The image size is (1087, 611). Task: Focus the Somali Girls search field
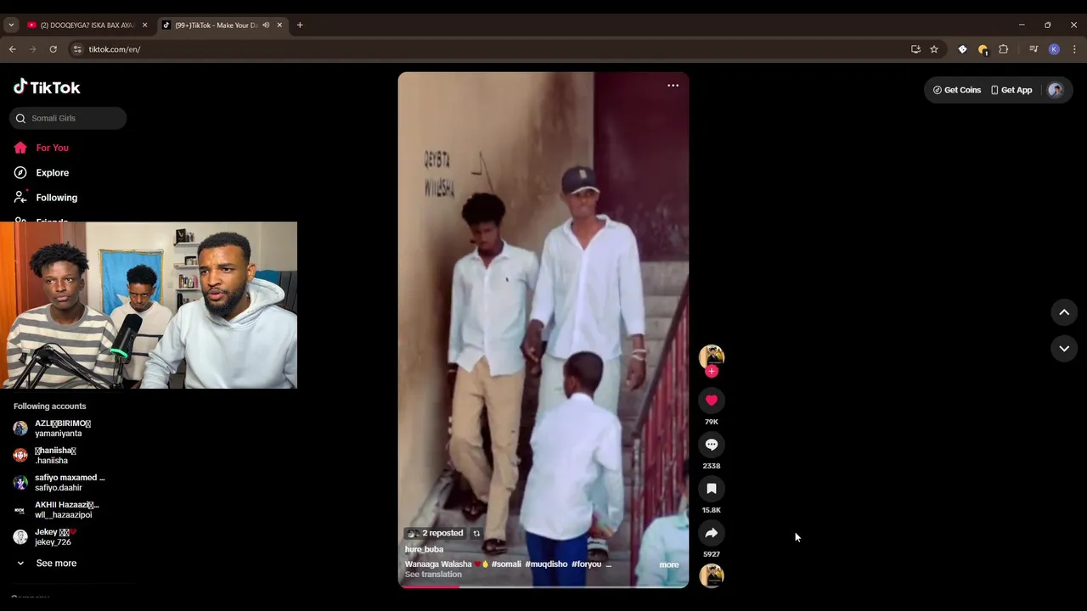tap(68, 118)
